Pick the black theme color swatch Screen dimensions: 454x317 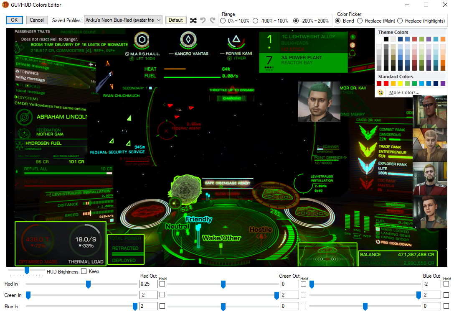coord(386,39)
